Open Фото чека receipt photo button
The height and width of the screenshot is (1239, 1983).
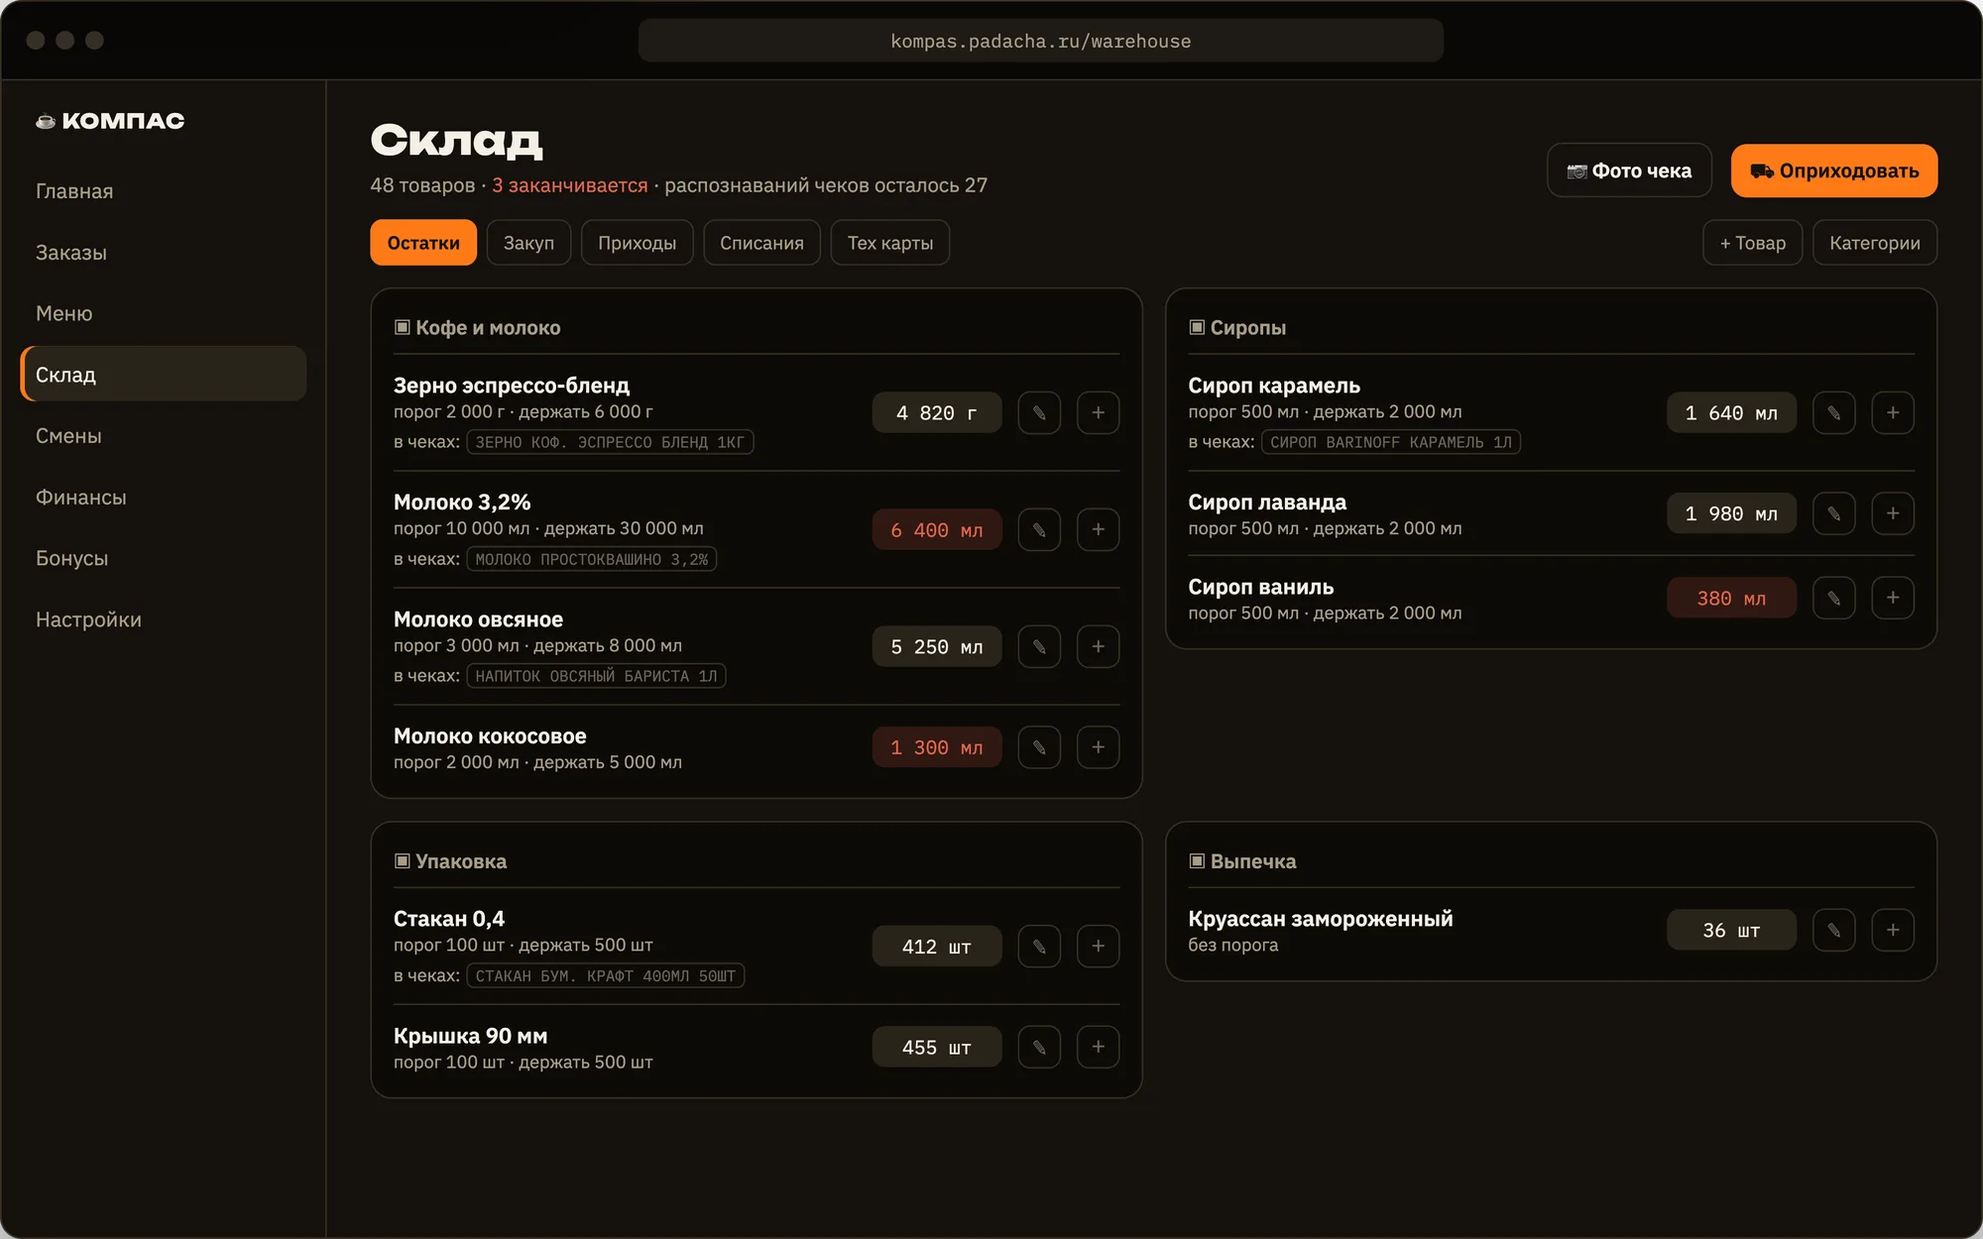pyautogui.click(x=1629, y=170)
